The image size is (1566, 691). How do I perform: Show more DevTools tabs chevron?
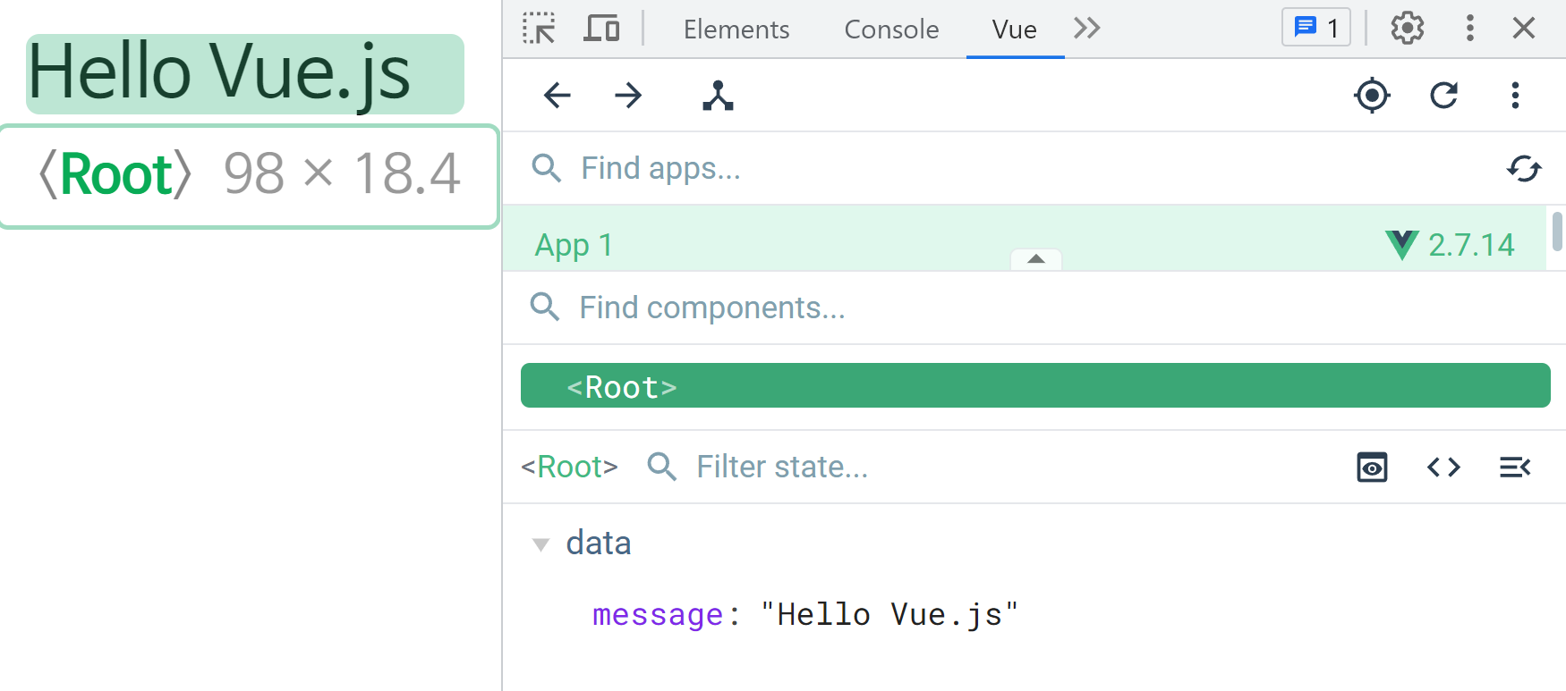coord(1086,29)
